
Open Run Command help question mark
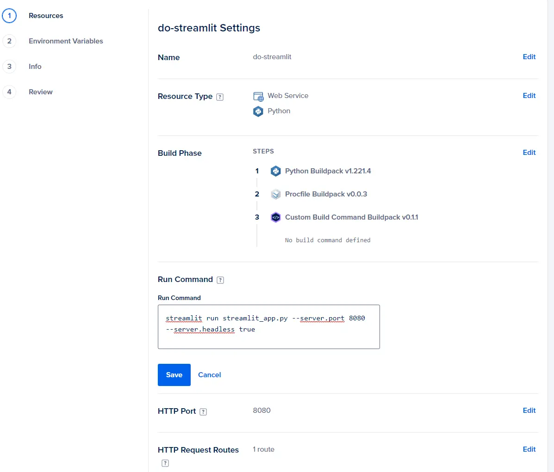tap(220, 280)
